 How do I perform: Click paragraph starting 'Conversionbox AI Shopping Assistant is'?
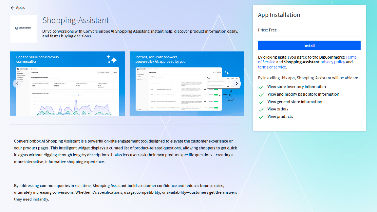125,151
